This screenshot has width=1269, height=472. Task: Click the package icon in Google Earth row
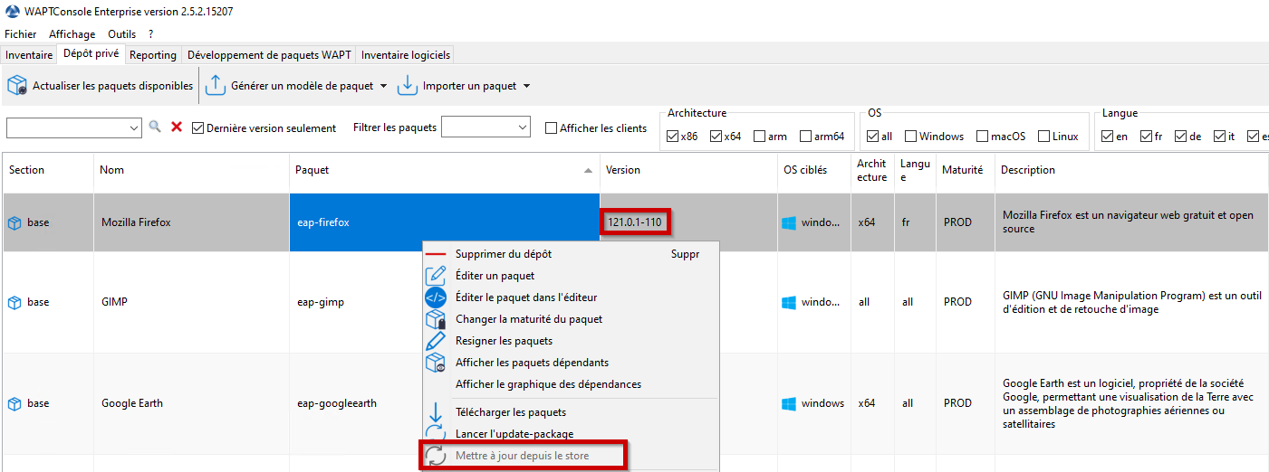14,403
